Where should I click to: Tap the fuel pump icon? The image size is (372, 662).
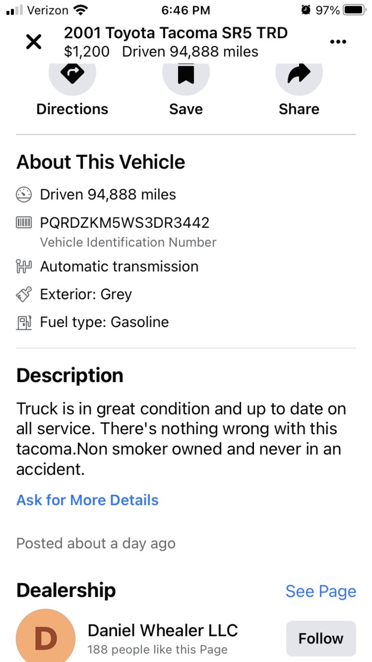click(x=24, y=322)
